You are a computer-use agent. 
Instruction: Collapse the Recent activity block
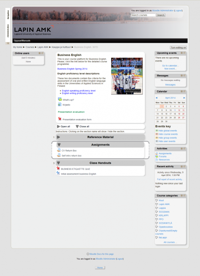tap(182, 166)
